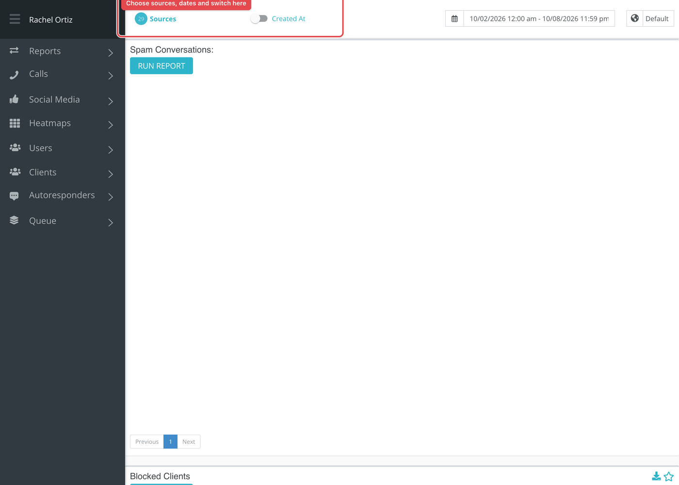Click the Reports arrows icon
Viewport: 679px width, 485px height.
[14, 50]
